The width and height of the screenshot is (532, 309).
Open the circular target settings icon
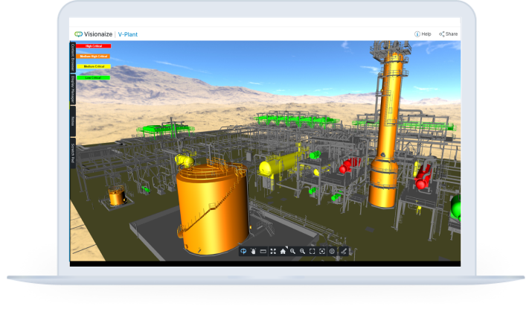point(332,252)
